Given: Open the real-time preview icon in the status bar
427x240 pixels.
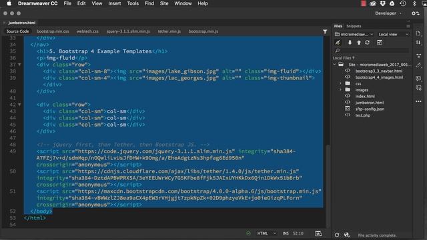Looking at the screenshot, I should tap(318, 233).
